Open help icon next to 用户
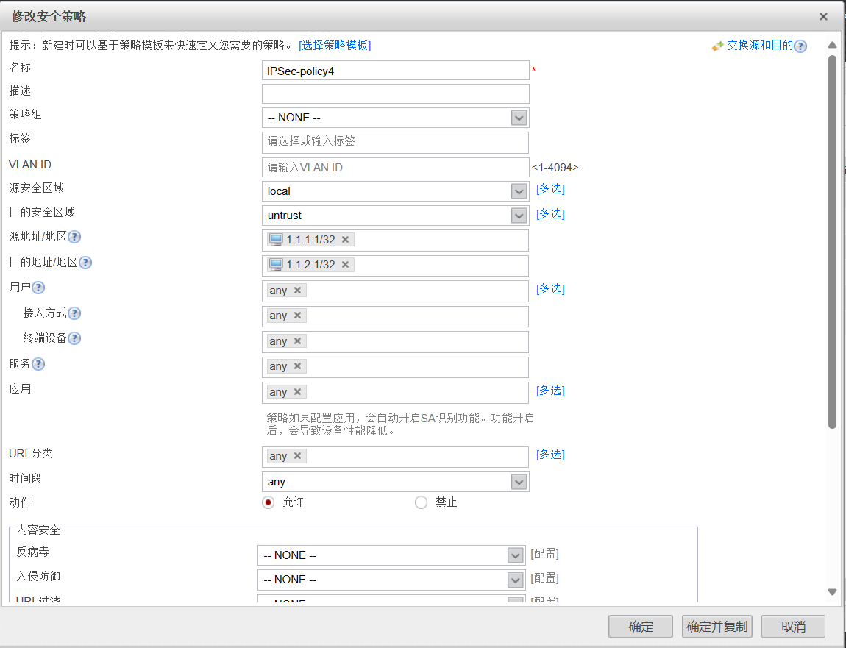This screenshot has width=846, height=648. [38, 288]
